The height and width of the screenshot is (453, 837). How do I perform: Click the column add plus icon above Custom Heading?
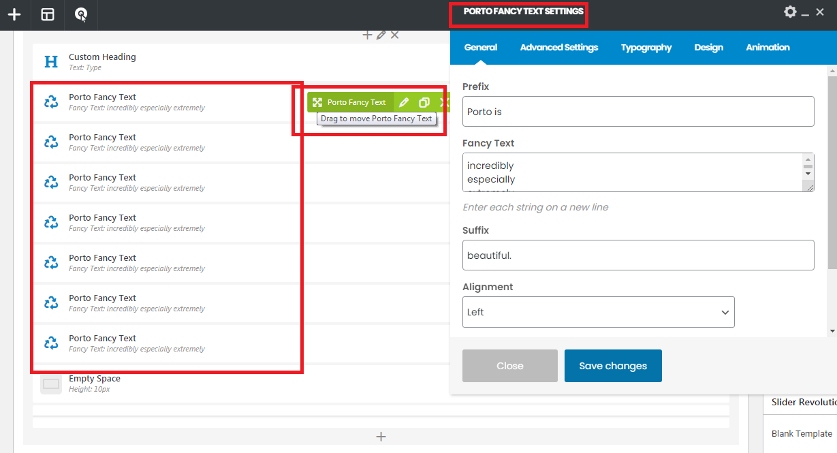[367, 35]
